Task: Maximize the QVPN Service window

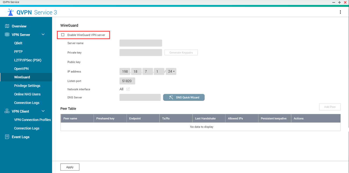Action: [x=339, y=2]
